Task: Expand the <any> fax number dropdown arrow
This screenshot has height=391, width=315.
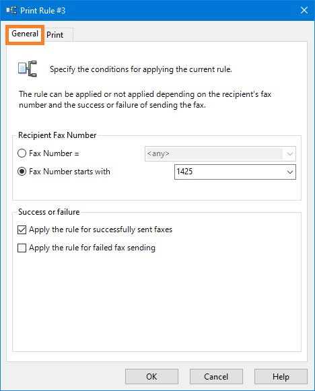Action: (290, 153)
